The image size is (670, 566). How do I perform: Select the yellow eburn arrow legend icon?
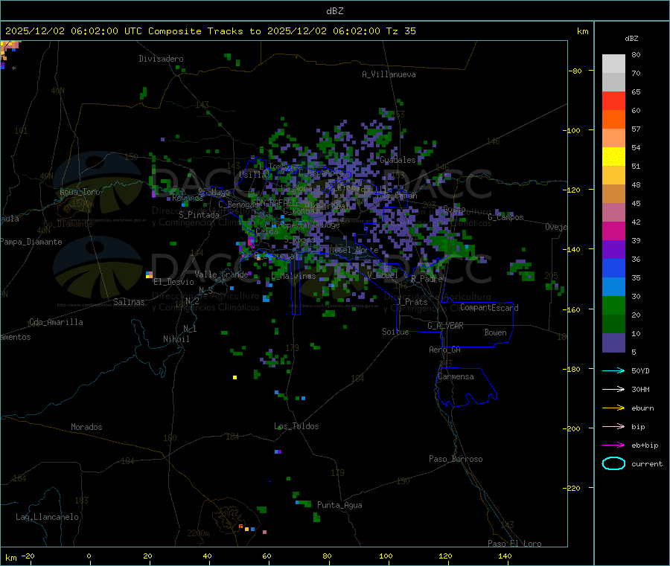pyautogui.click(x=613, y=408)
